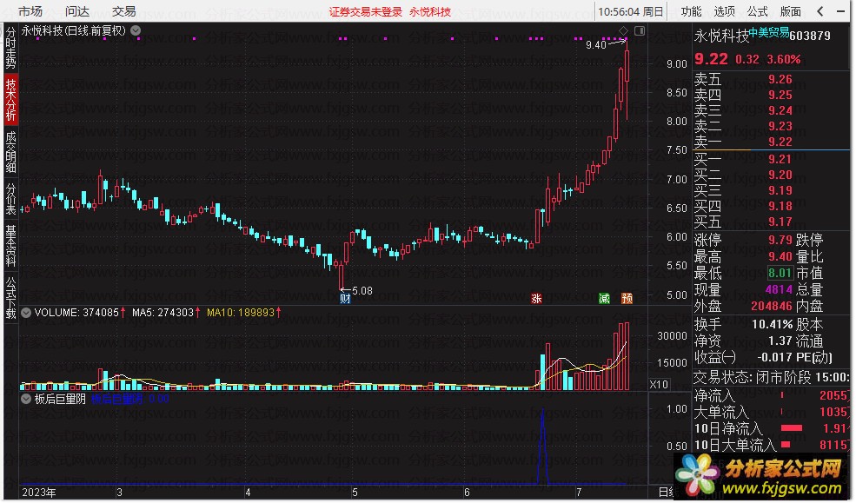Click the 5.08 low price label on chart

point(362,291)
